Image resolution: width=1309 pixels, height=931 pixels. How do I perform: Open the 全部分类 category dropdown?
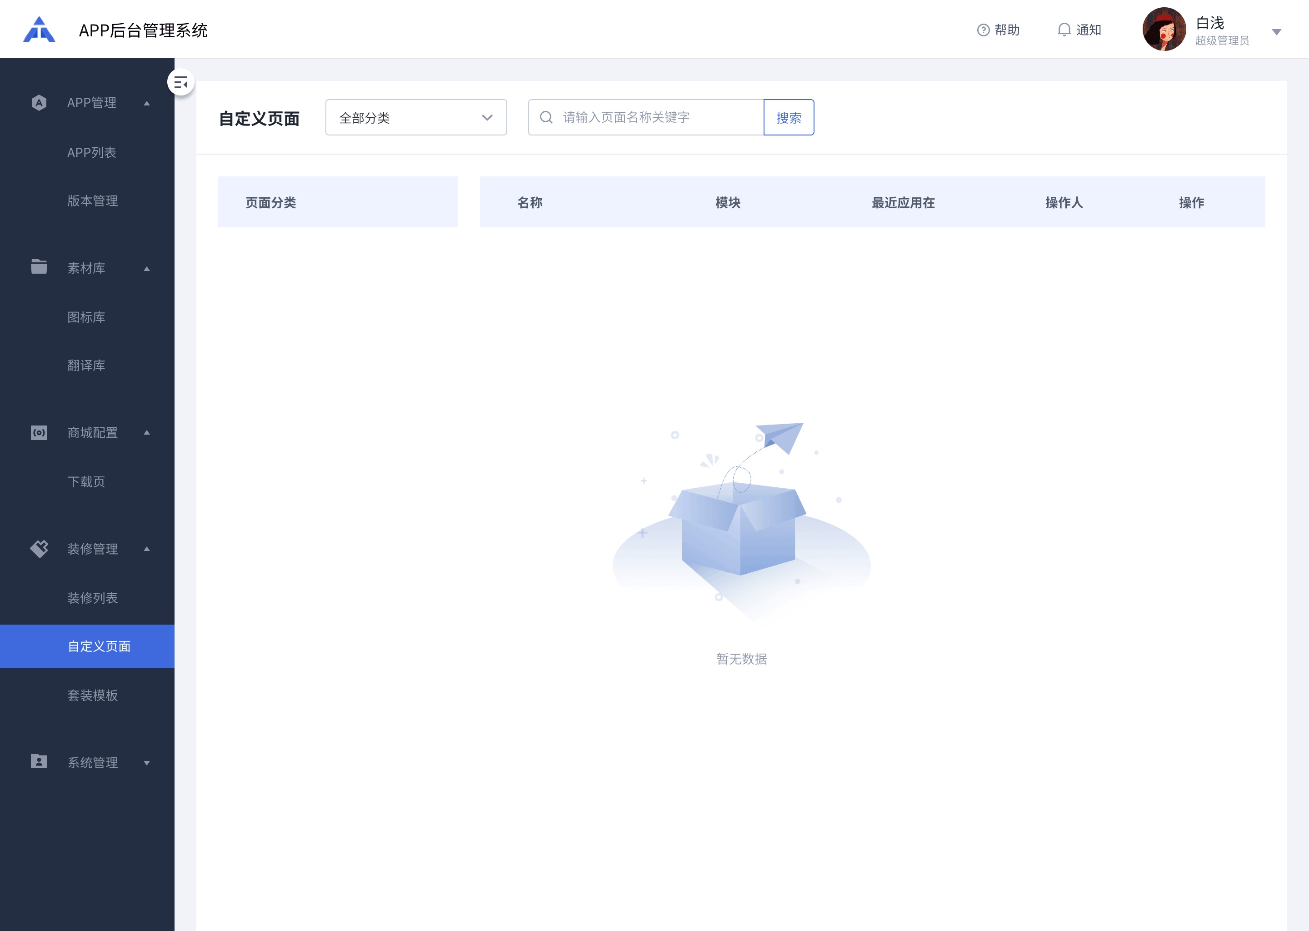[415, 118]
